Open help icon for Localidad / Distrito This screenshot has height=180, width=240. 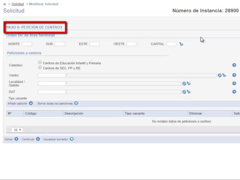[x=234, y=83]
